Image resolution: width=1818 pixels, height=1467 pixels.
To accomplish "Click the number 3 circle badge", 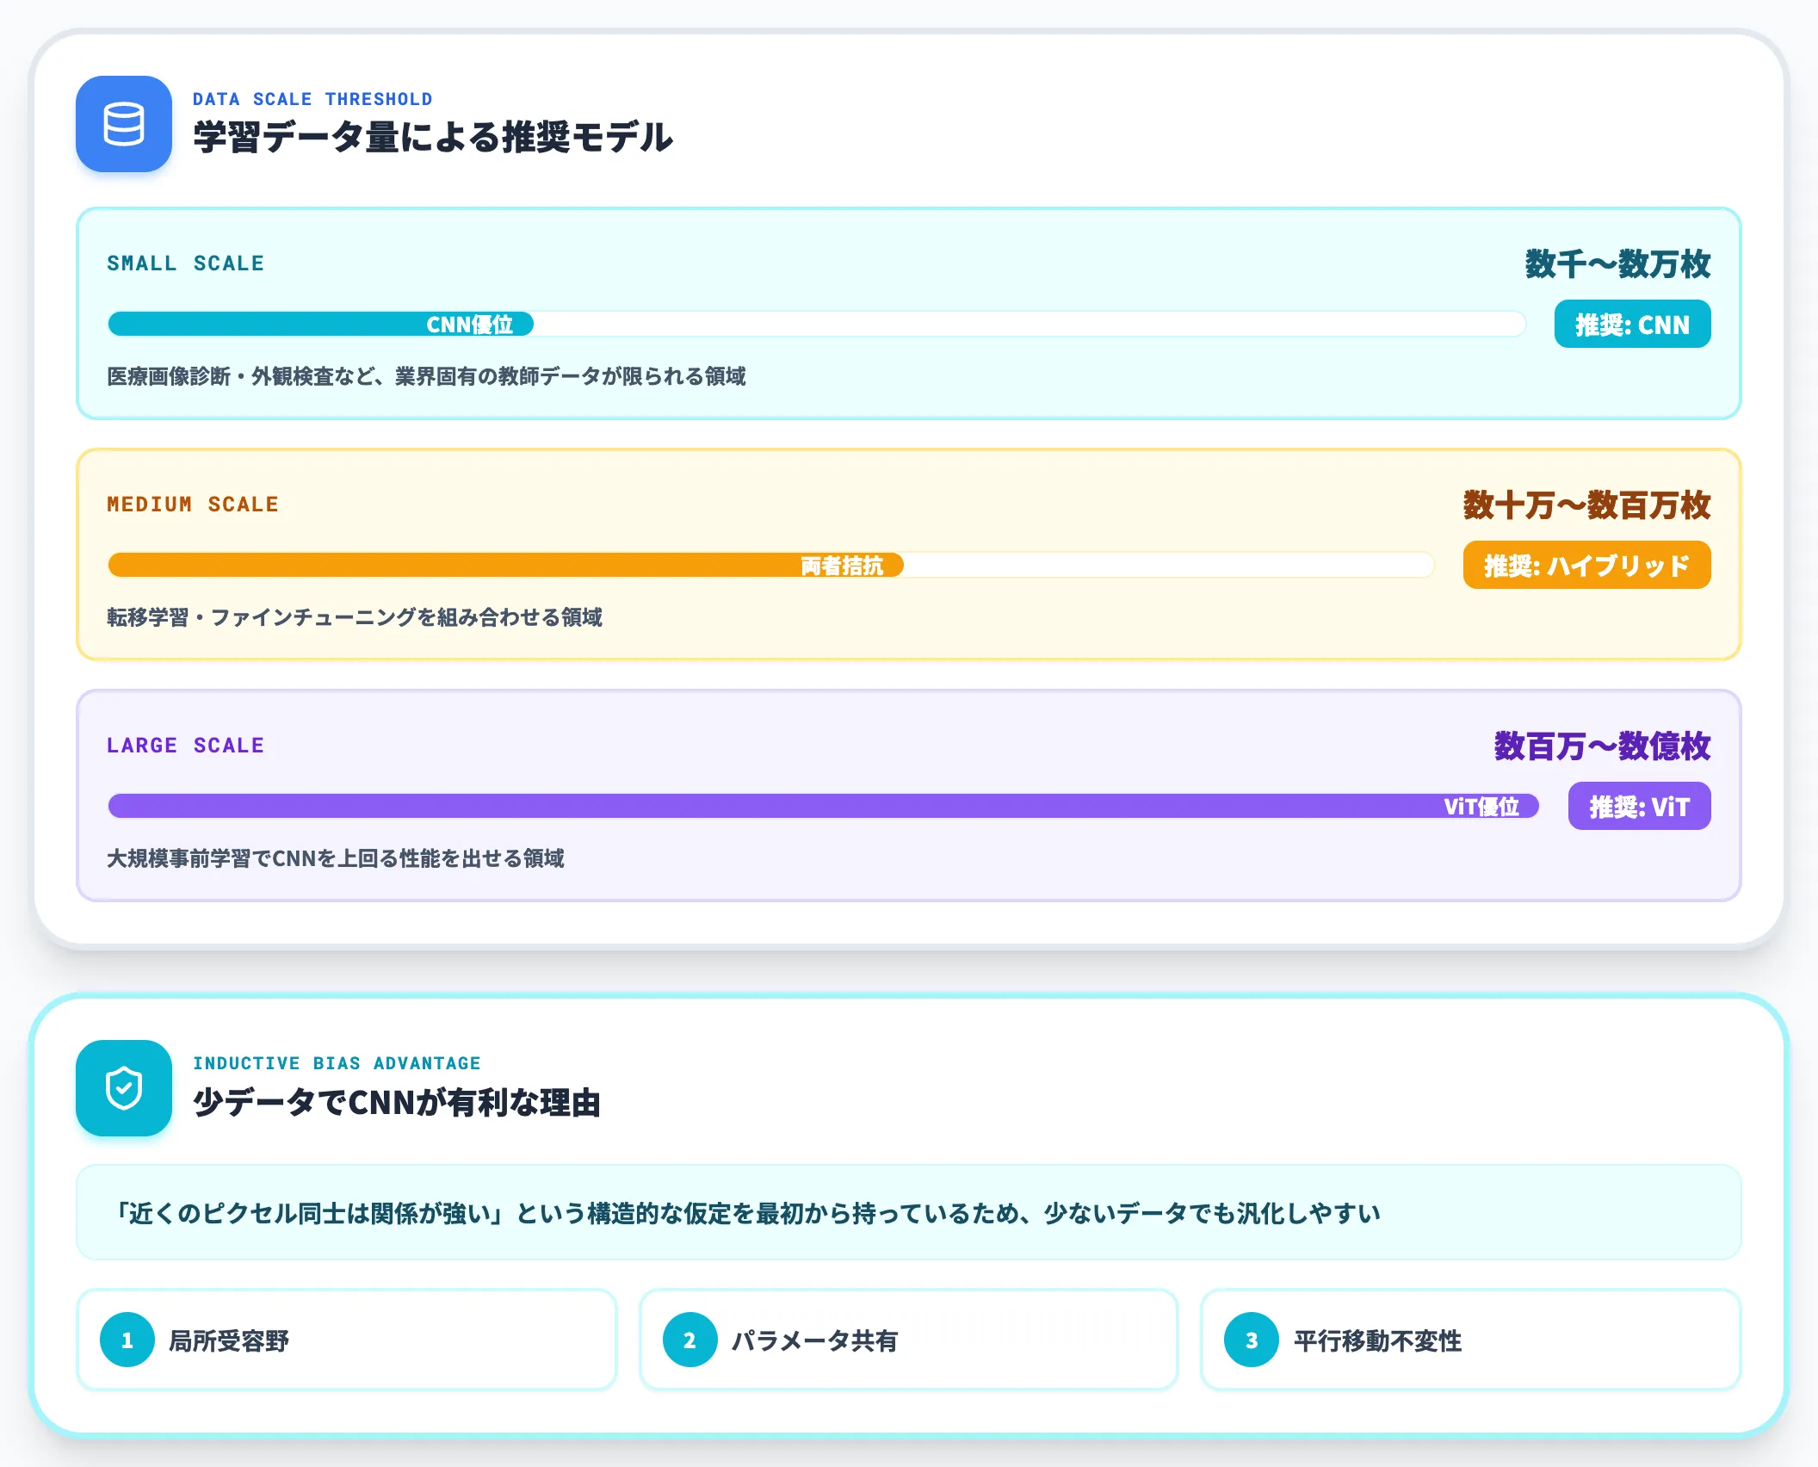I will pyautogui.click(x=1252, y=1340).
